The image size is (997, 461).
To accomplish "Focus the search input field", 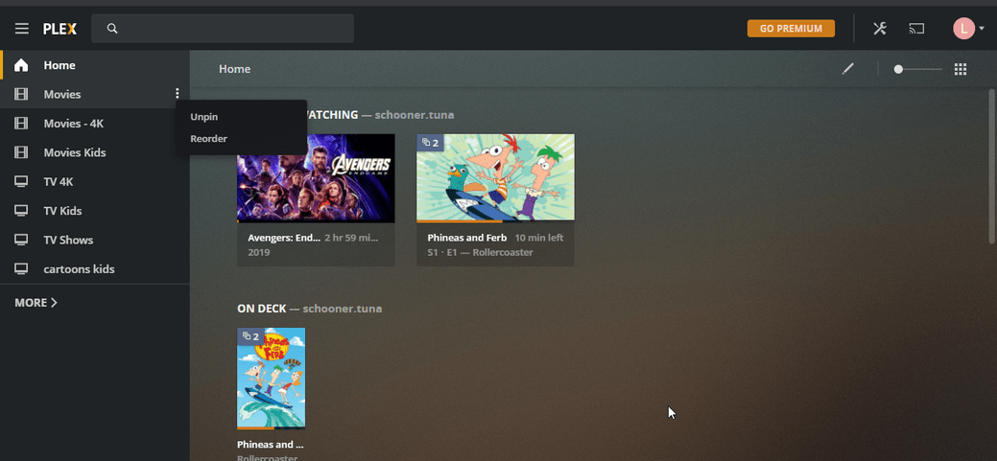I will [223, 29].
